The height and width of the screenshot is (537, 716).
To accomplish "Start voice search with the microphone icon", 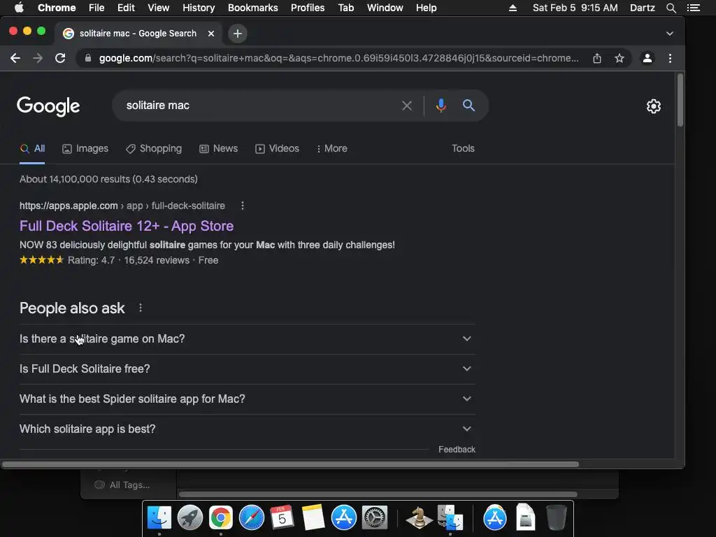I will [x=441, y=106].
